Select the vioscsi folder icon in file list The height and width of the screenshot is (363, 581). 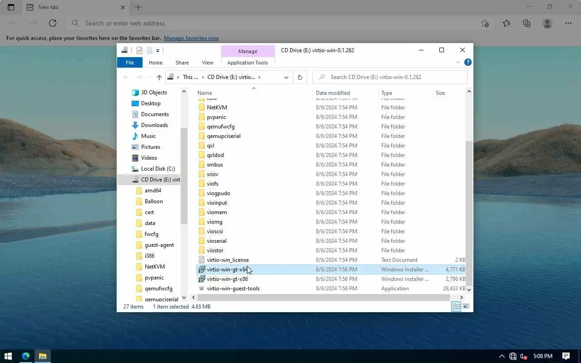(x=202, y=231)
